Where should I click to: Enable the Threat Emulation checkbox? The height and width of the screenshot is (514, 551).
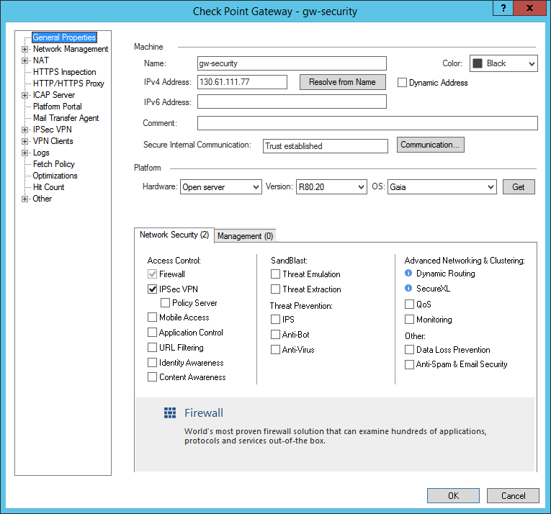(x=276, y=274)
